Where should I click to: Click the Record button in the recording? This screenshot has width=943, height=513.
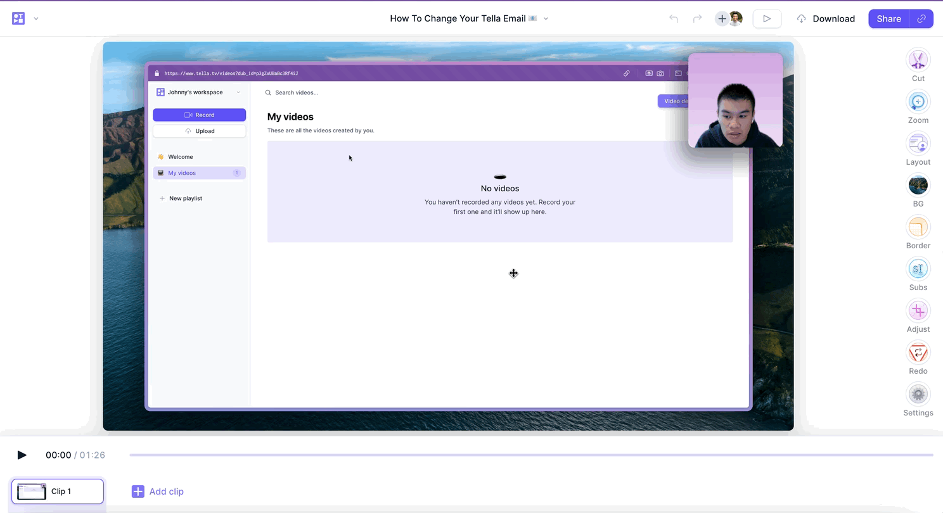click(199, 115)
